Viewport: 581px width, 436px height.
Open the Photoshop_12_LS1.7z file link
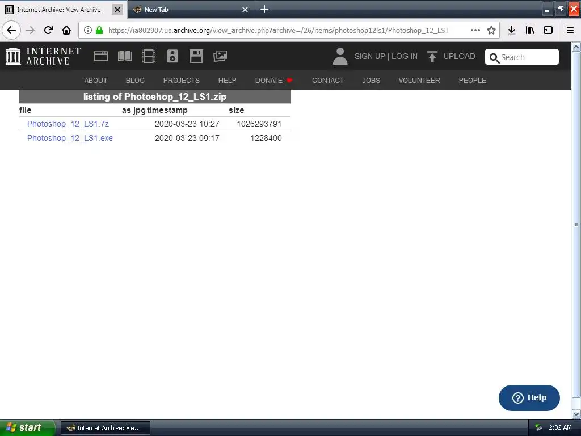(68, 124)
